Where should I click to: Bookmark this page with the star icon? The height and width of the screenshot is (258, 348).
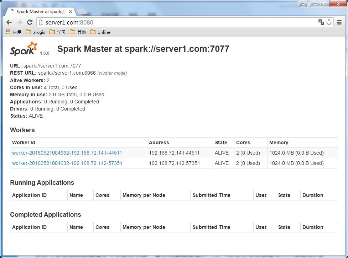tap(329, 22)
